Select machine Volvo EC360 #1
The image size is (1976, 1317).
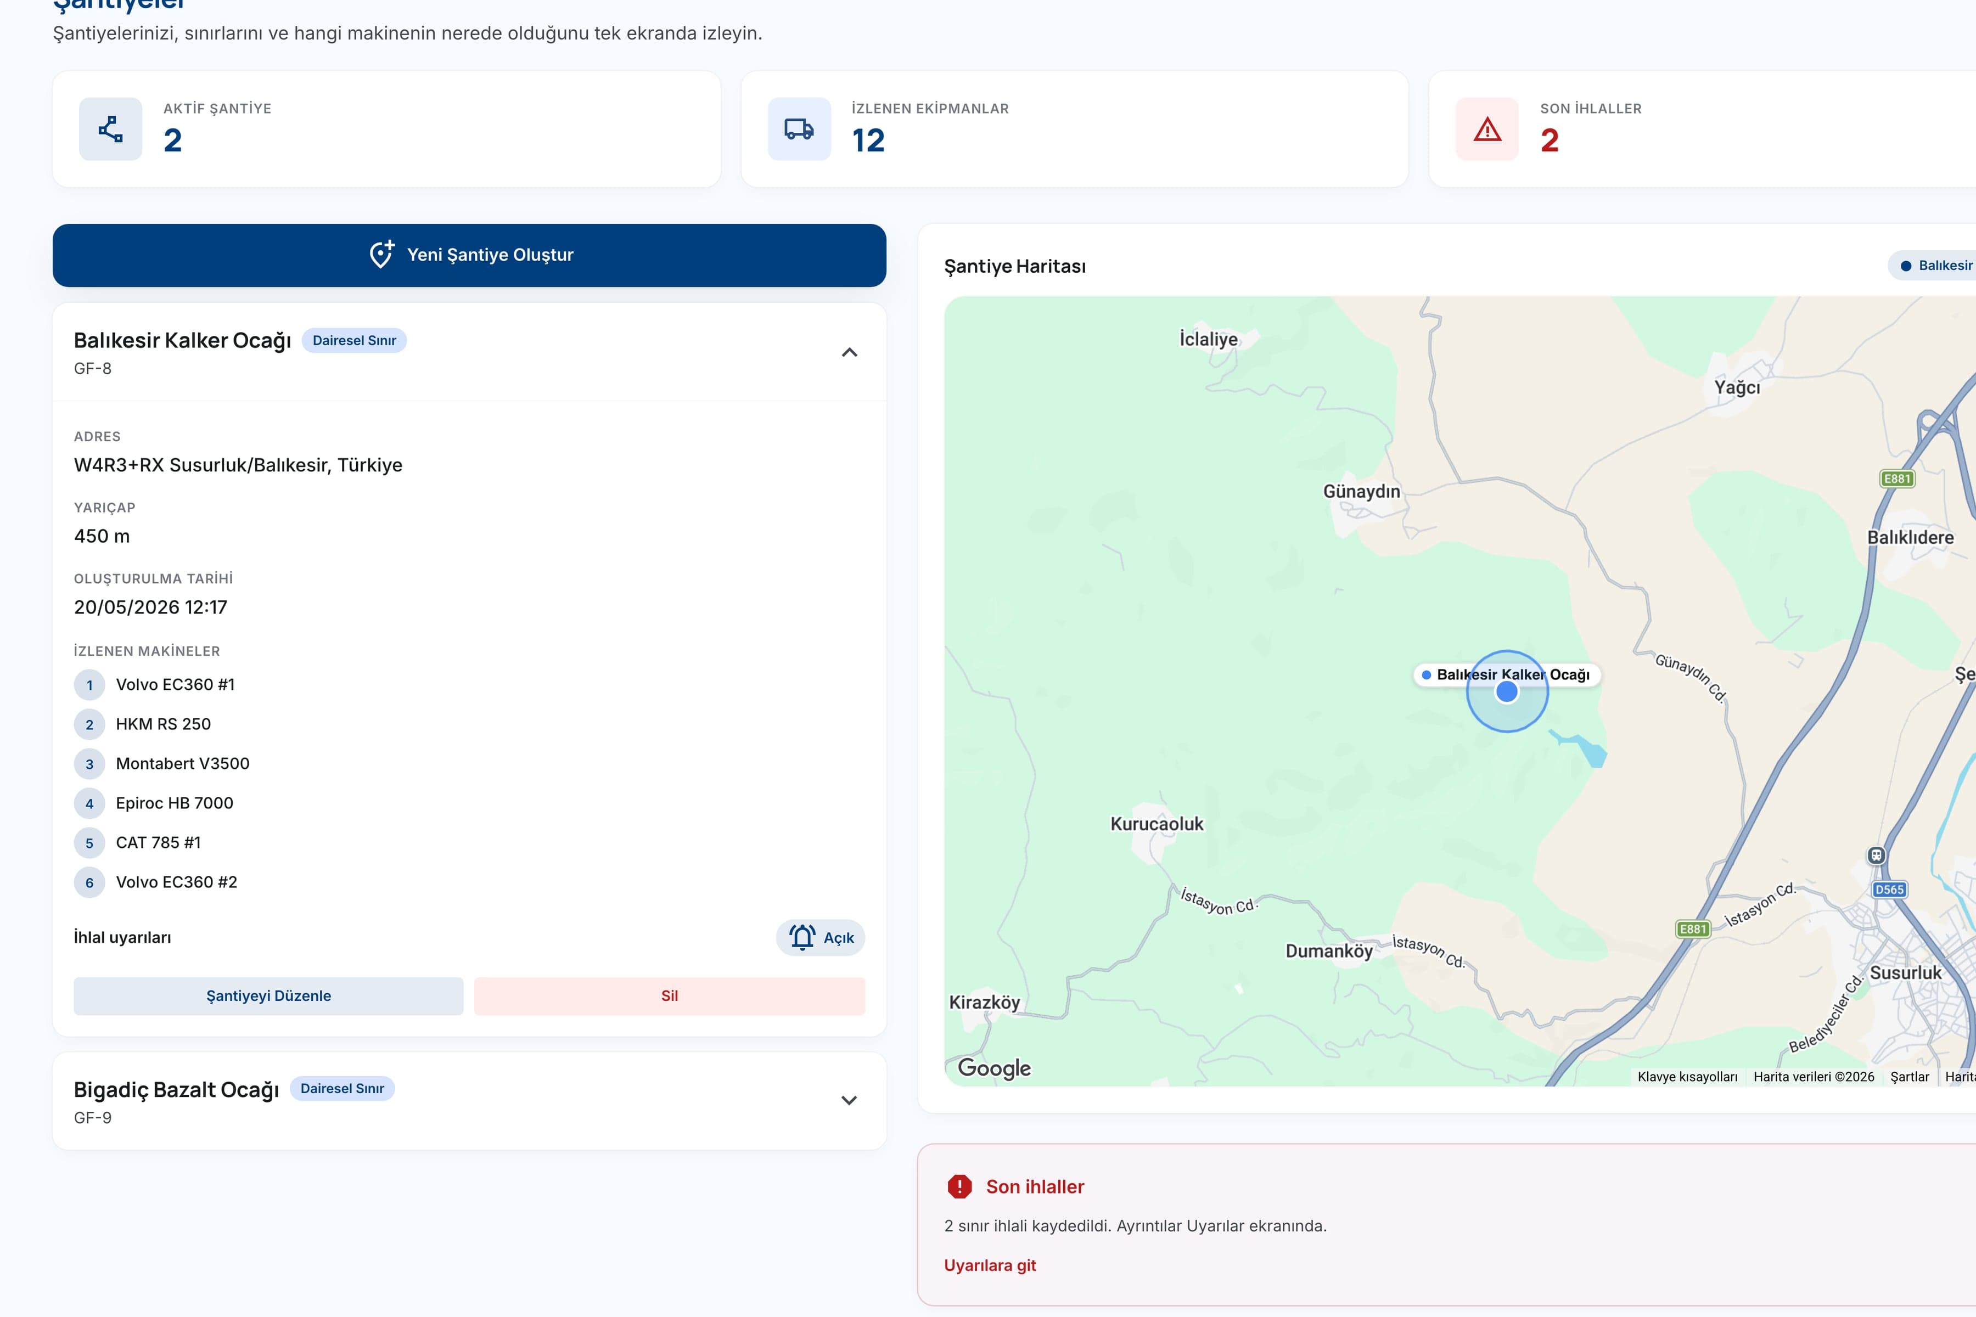(175, 684)
